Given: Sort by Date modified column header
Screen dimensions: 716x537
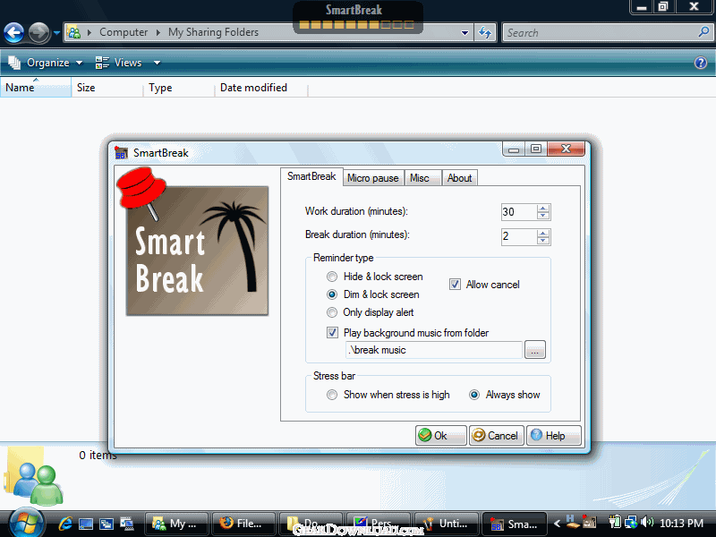Looking at the screenshot, I should pos(261,87).
